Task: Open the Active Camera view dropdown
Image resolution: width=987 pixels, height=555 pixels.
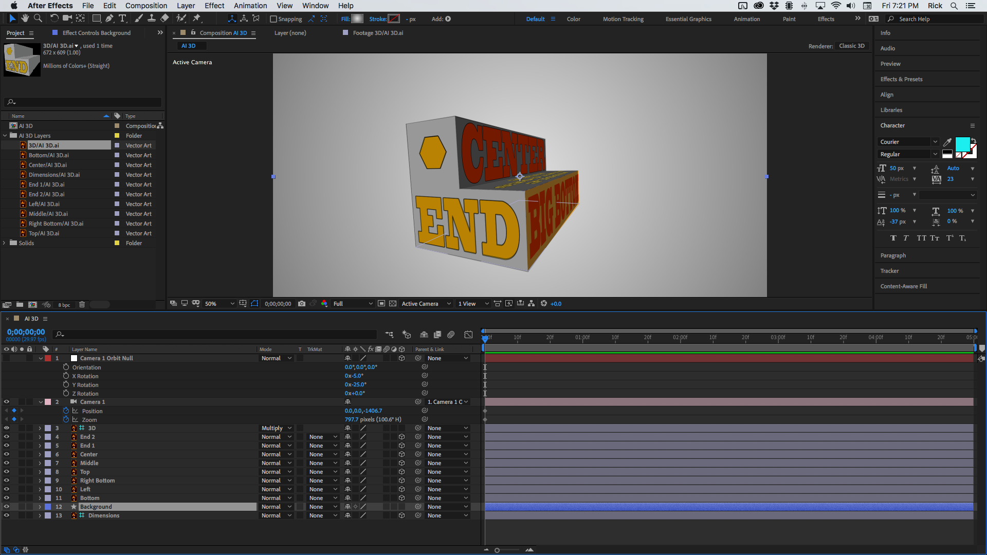Action: point(425,304)
